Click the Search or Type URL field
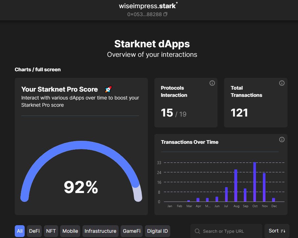298x238 pixels. pos(227,231)
